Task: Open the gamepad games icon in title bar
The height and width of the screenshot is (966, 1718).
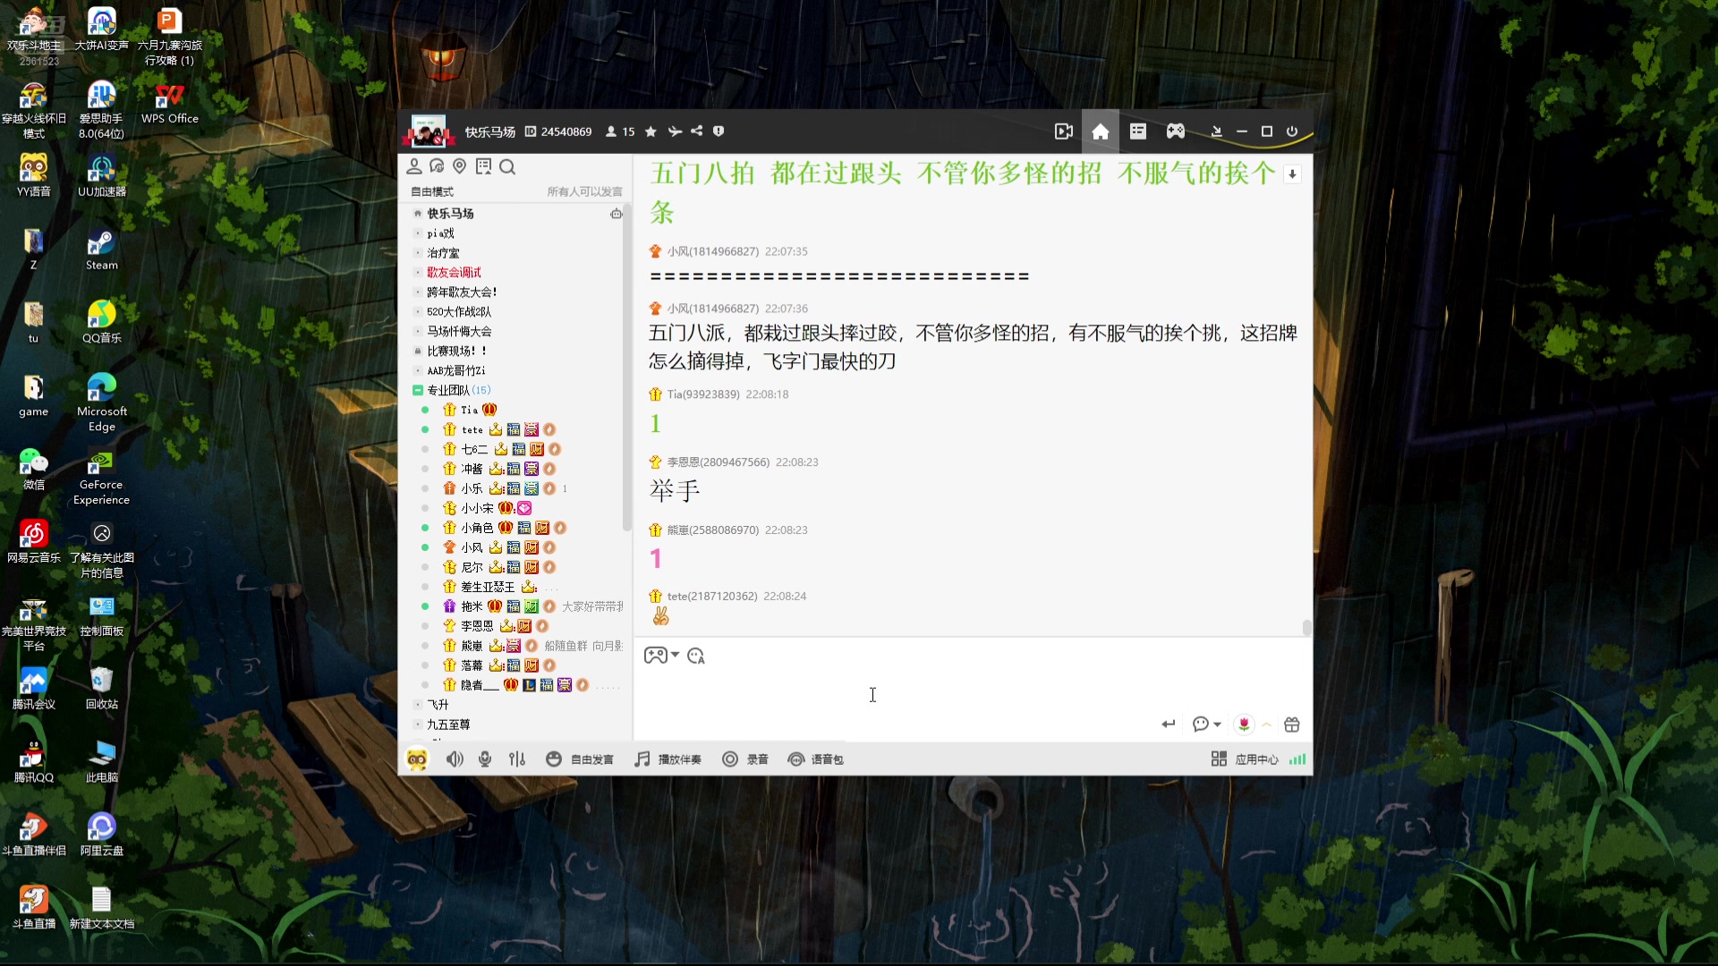Action: (1175, 131)
